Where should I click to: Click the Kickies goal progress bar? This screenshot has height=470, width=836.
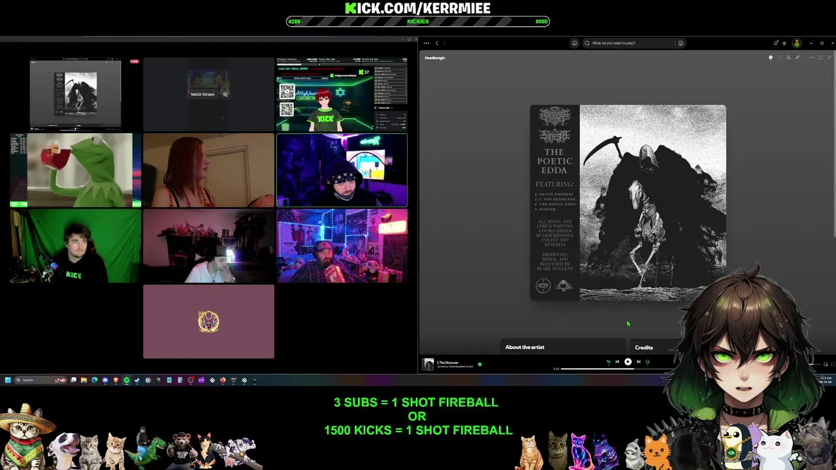[x=418, y=22]
